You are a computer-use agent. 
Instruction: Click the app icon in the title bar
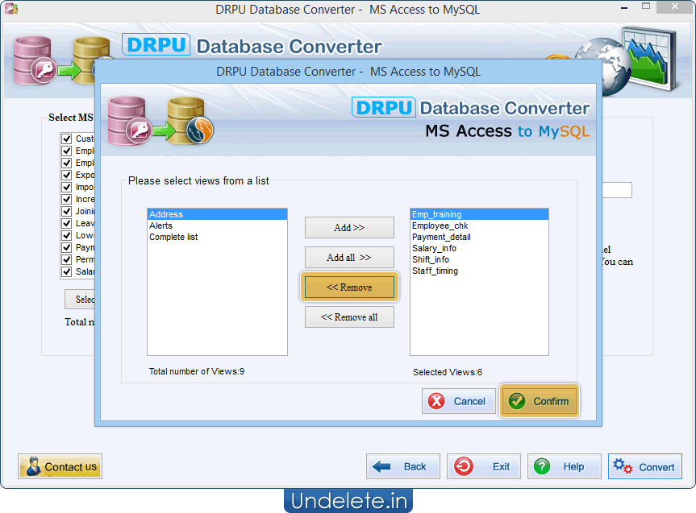click(11, 8)
